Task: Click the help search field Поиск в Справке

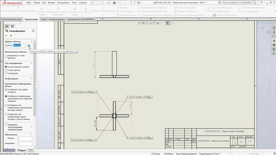Action: click(x=237, y=3)
